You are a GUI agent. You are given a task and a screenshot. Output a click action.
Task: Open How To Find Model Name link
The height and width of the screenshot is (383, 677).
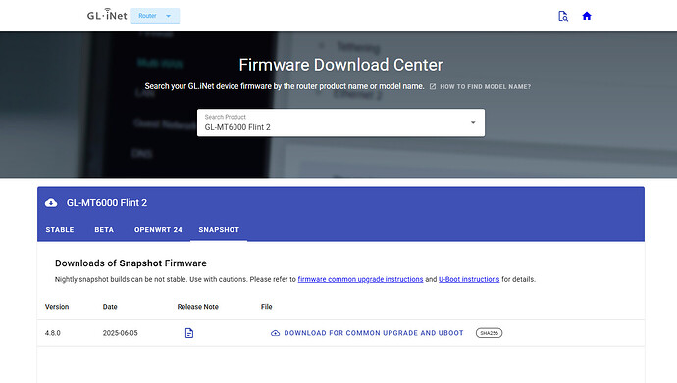click(485, 86)
